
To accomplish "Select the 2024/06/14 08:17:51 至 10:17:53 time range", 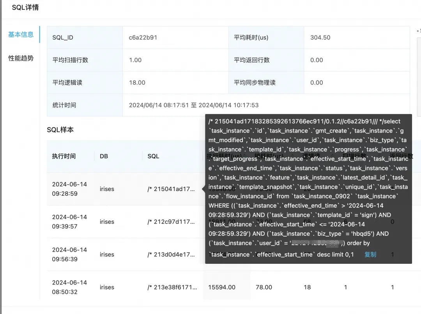I will click(194, 105).
